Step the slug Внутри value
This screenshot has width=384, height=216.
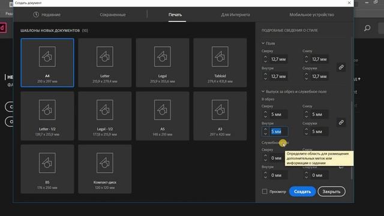(265, 175)
